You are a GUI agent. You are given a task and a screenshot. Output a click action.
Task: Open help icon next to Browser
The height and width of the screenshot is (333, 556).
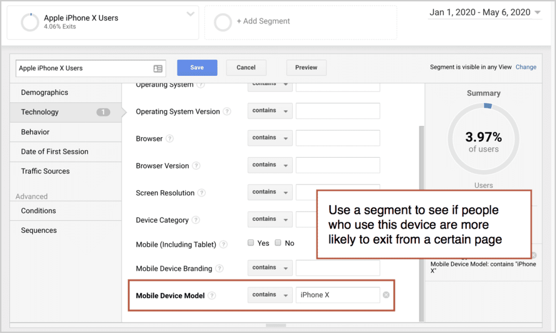(170, 139)
